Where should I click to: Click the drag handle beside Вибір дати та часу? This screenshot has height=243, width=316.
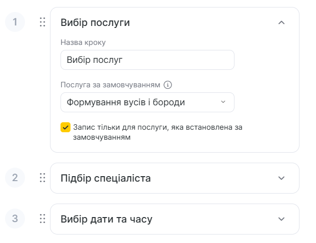click(42, 219)
